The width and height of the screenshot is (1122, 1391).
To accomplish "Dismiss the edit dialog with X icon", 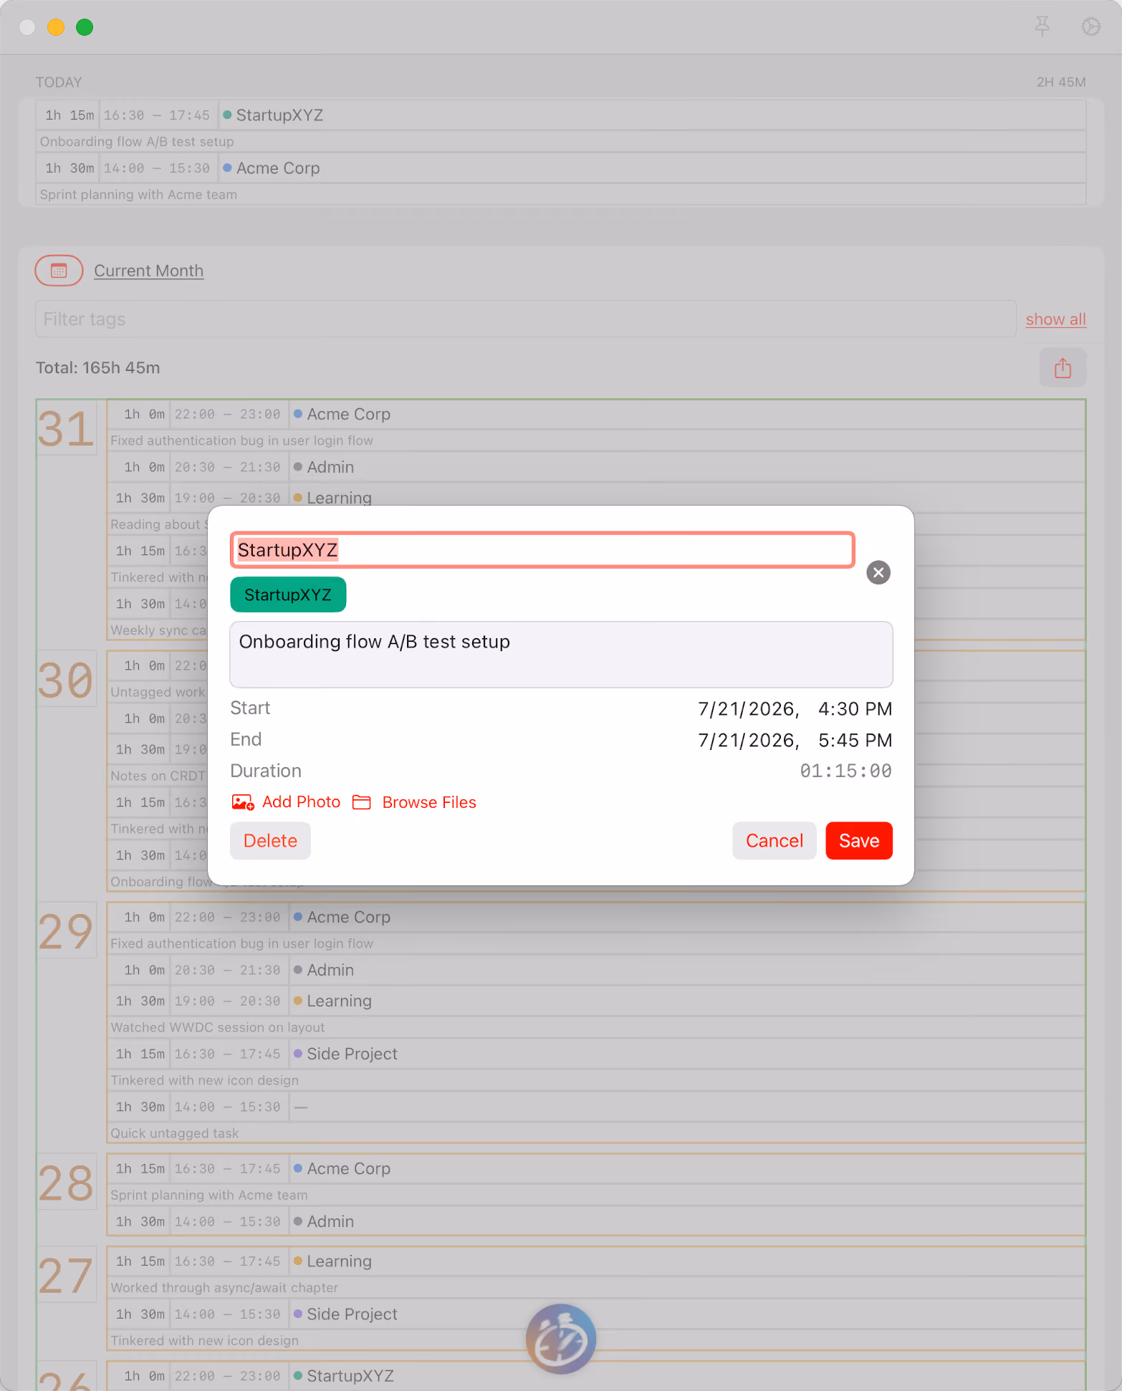I will [x=878, y=572].
